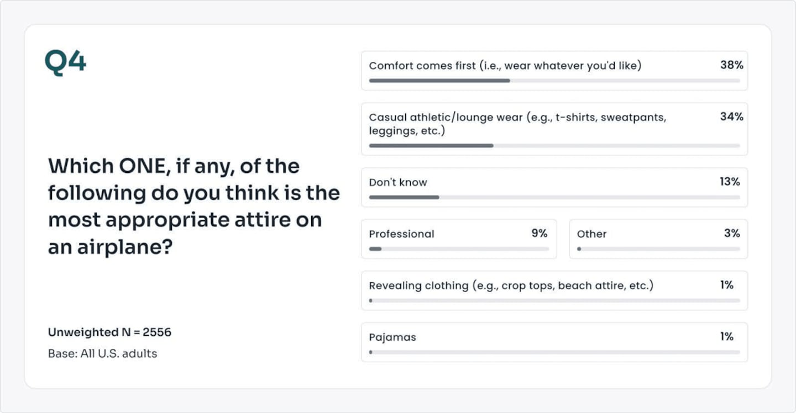Image resolution: width=796 pixels, height=413 pixels.
Task: Click the 'Unweighted N = 2556' text
Action: (109, 332)
